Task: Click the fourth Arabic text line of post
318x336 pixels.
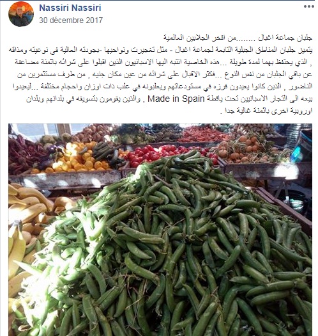Action: click(165, 74)
